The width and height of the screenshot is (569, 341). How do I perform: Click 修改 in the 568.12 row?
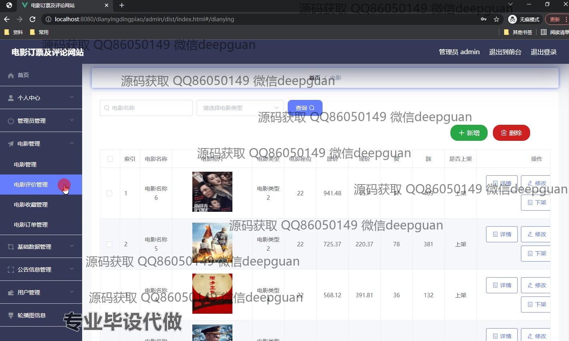pyautogui.click(x=536, y=285)
